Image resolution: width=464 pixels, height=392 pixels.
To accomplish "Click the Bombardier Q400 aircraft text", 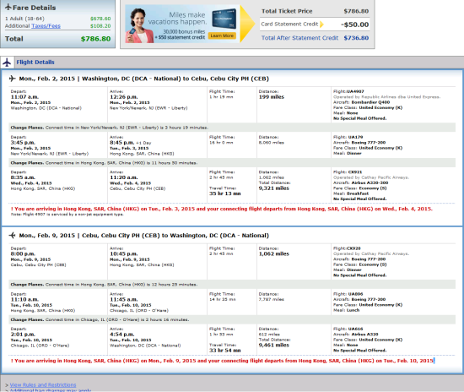I will point(370,102).
